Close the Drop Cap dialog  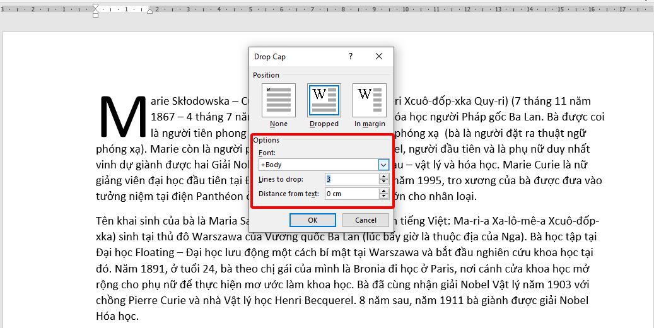click(379, 56)
